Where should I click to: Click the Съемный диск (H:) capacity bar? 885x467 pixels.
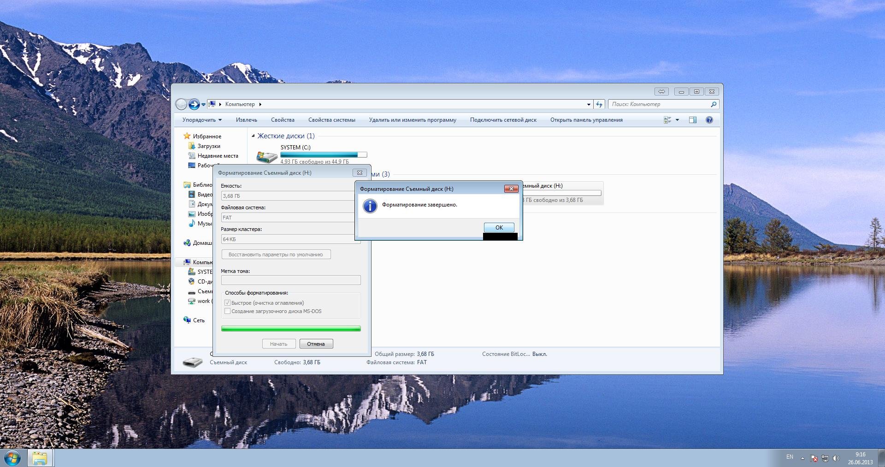[x=561, y=193]
